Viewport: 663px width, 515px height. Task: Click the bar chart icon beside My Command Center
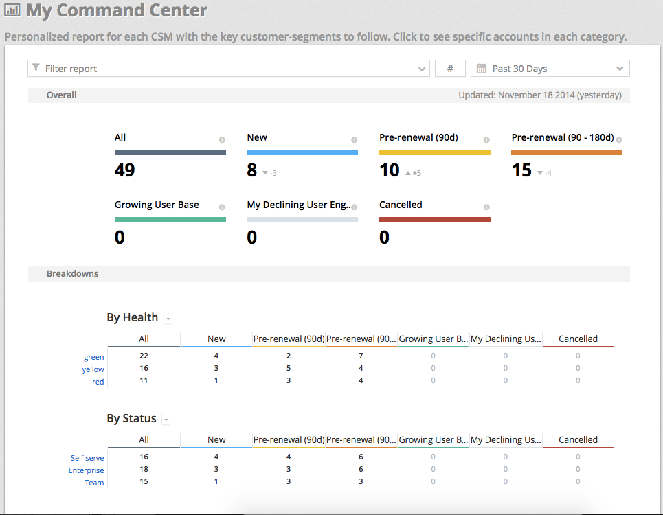(12, 10)
